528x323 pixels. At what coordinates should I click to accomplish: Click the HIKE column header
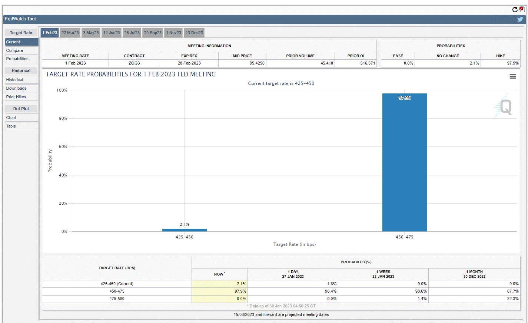(x=501, y=56)
